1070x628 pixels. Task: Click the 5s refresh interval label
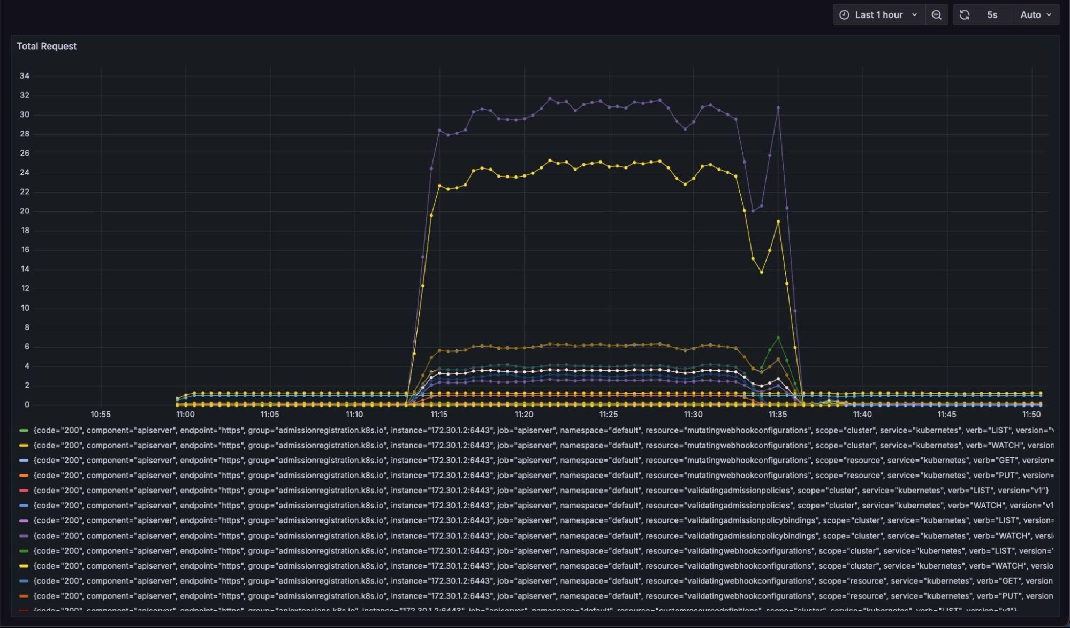point(992,15)
